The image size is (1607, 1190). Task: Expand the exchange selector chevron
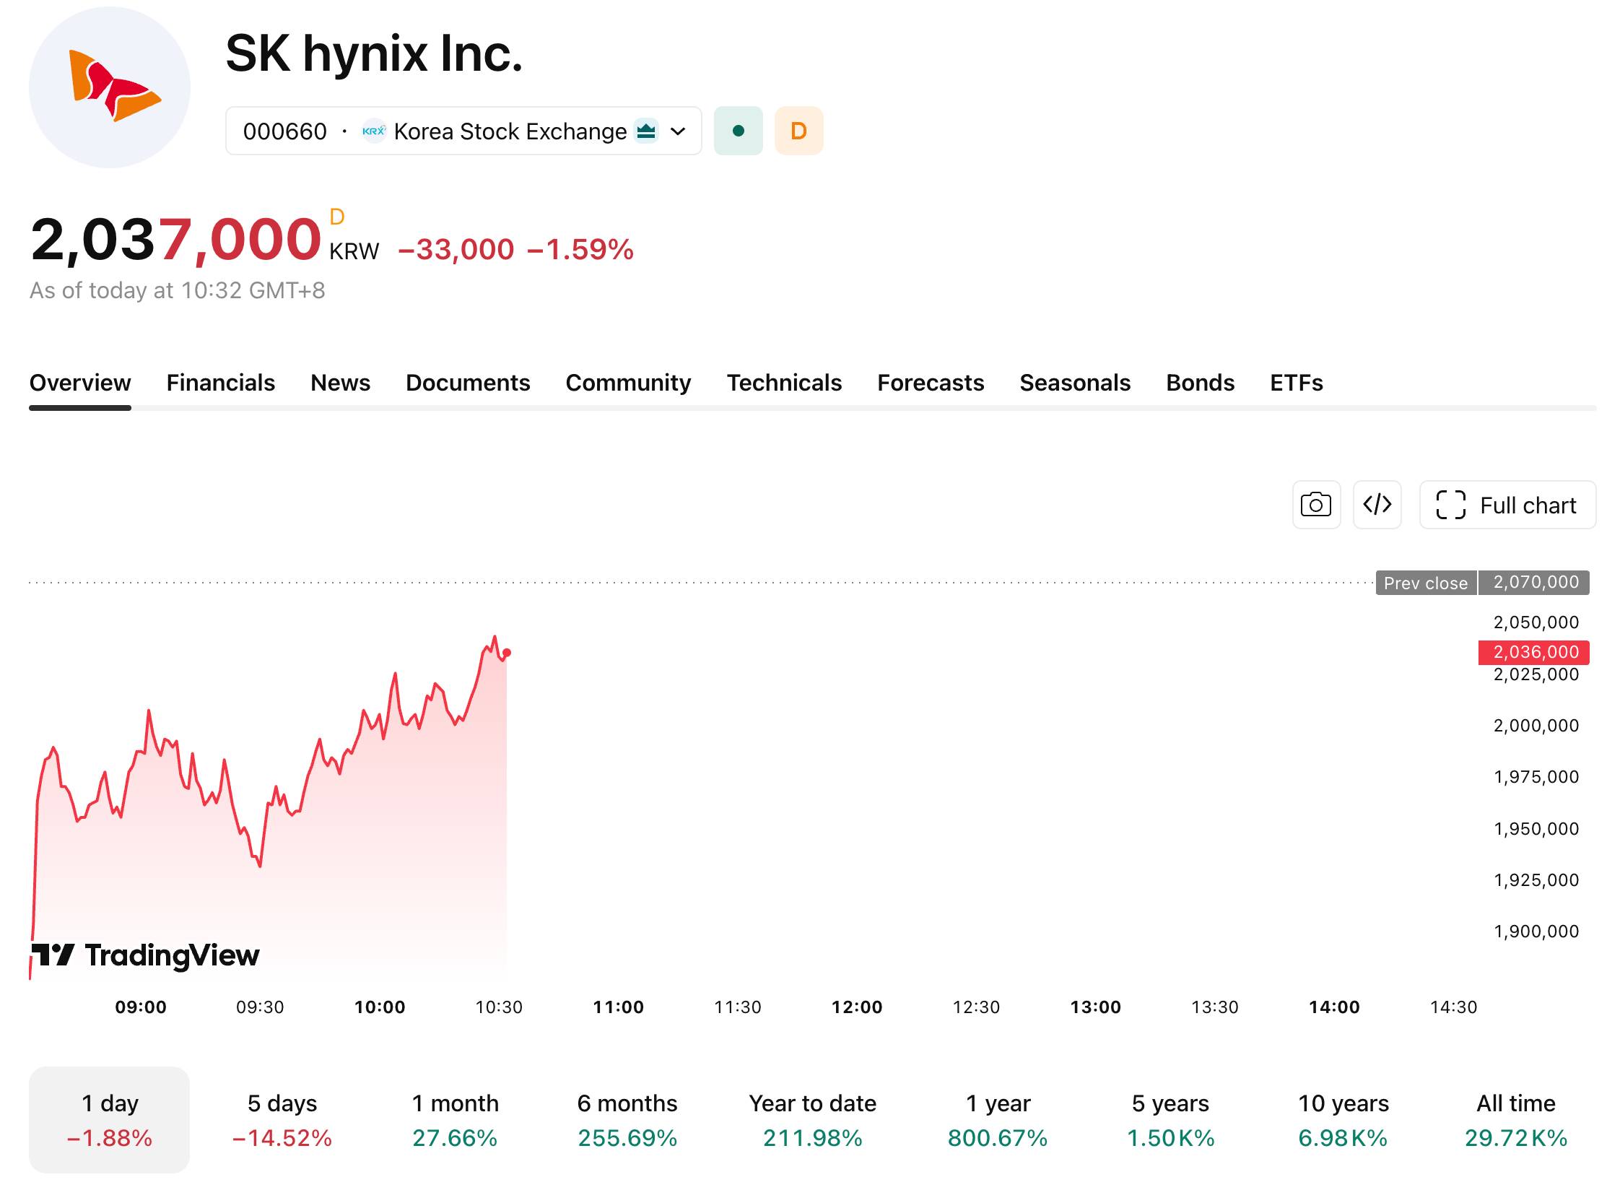point(678,131)
